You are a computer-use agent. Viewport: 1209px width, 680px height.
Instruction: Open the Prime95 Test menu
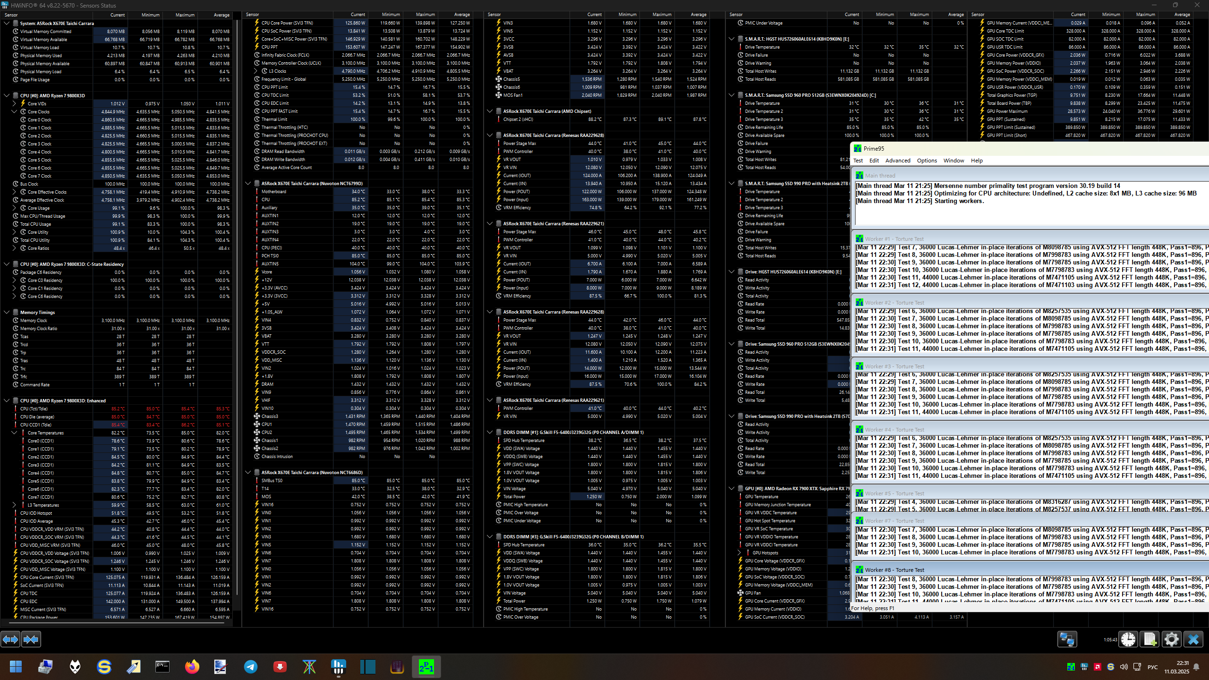click(858, 161)
